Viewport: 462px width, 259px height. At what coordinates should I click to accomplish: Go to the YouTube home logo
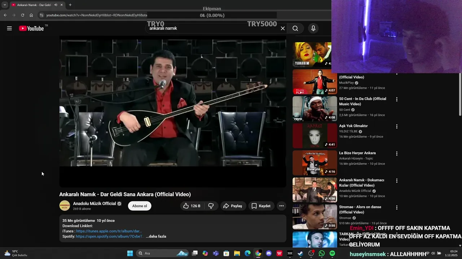31,28
